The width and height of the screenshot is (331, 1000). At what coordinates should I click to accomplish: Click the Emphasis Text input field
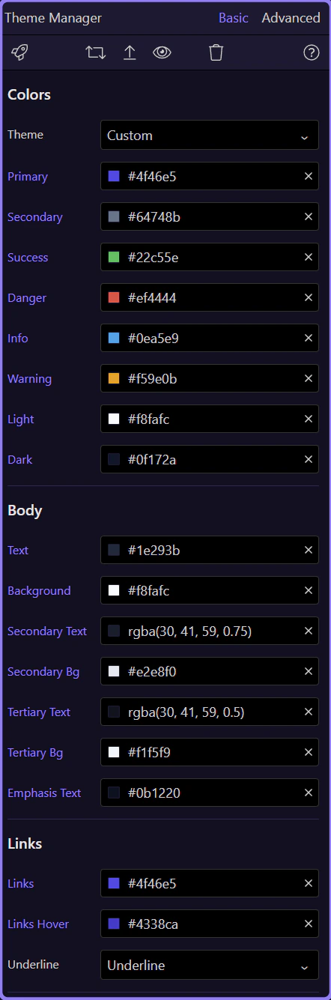[x=210, y=793]
